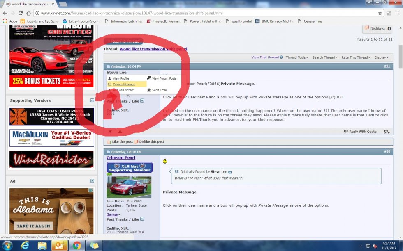The image size is (403, 251).
Task: Open Chrome's three-dot menu
Action: 398,13
